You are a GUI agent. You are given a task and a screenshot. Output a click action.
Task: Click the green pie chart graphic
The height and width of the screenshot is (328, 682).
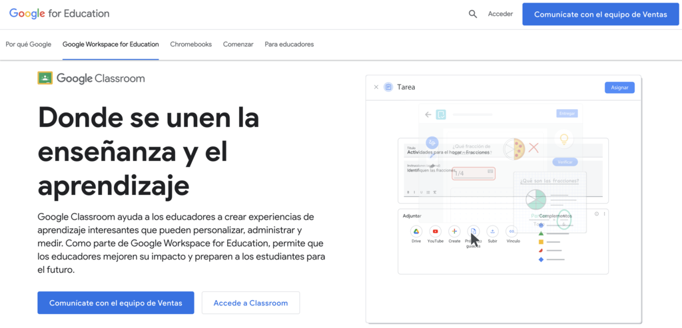point(536,200)
